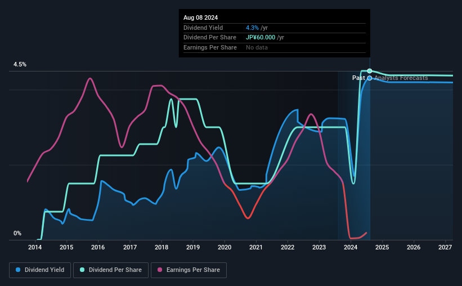Click the Analysts Forecasts label

[401, 78]
